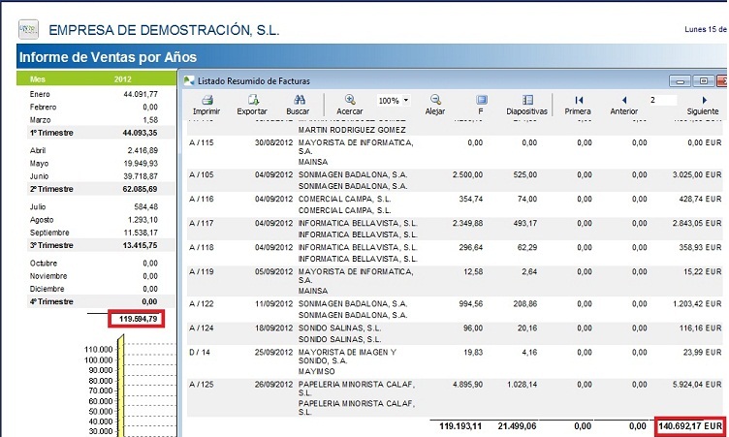Select the Noviembre month row
The width and height of the screenshot is (729, 437).
(96, 276)
